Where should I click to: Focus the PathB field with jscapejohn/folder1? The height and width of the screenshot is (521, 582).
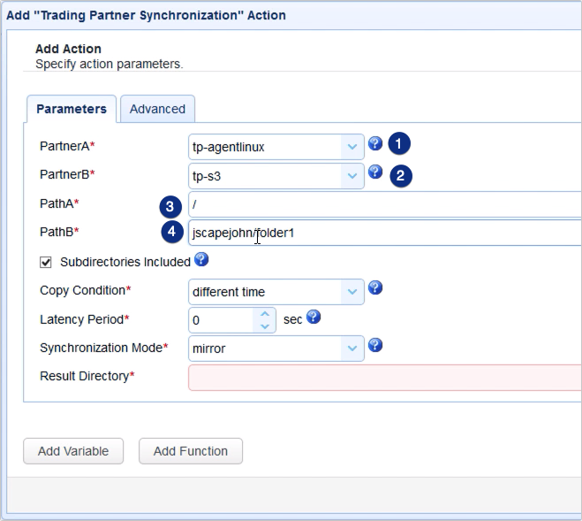(x=385, y=233)
